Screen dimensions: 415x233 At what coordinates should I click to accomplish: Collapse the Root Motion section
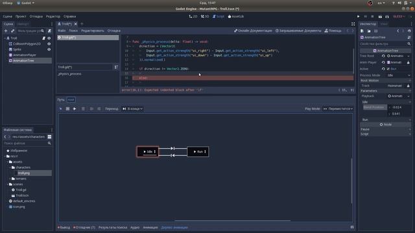coord(386,80)
